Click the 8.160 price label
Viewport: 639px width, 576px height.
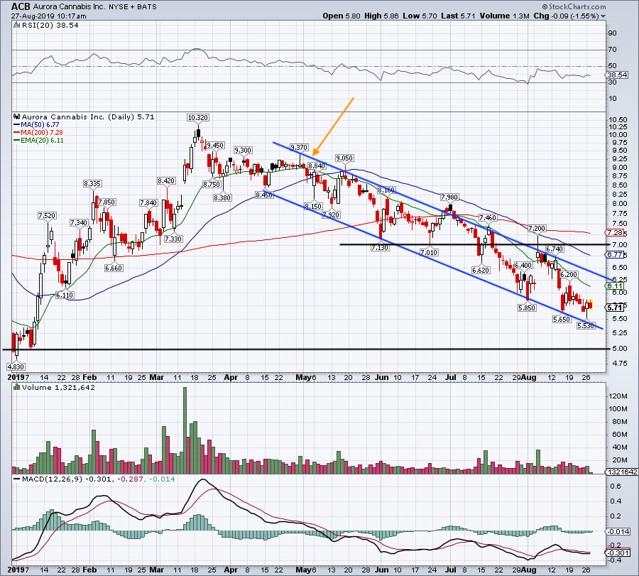386,190
